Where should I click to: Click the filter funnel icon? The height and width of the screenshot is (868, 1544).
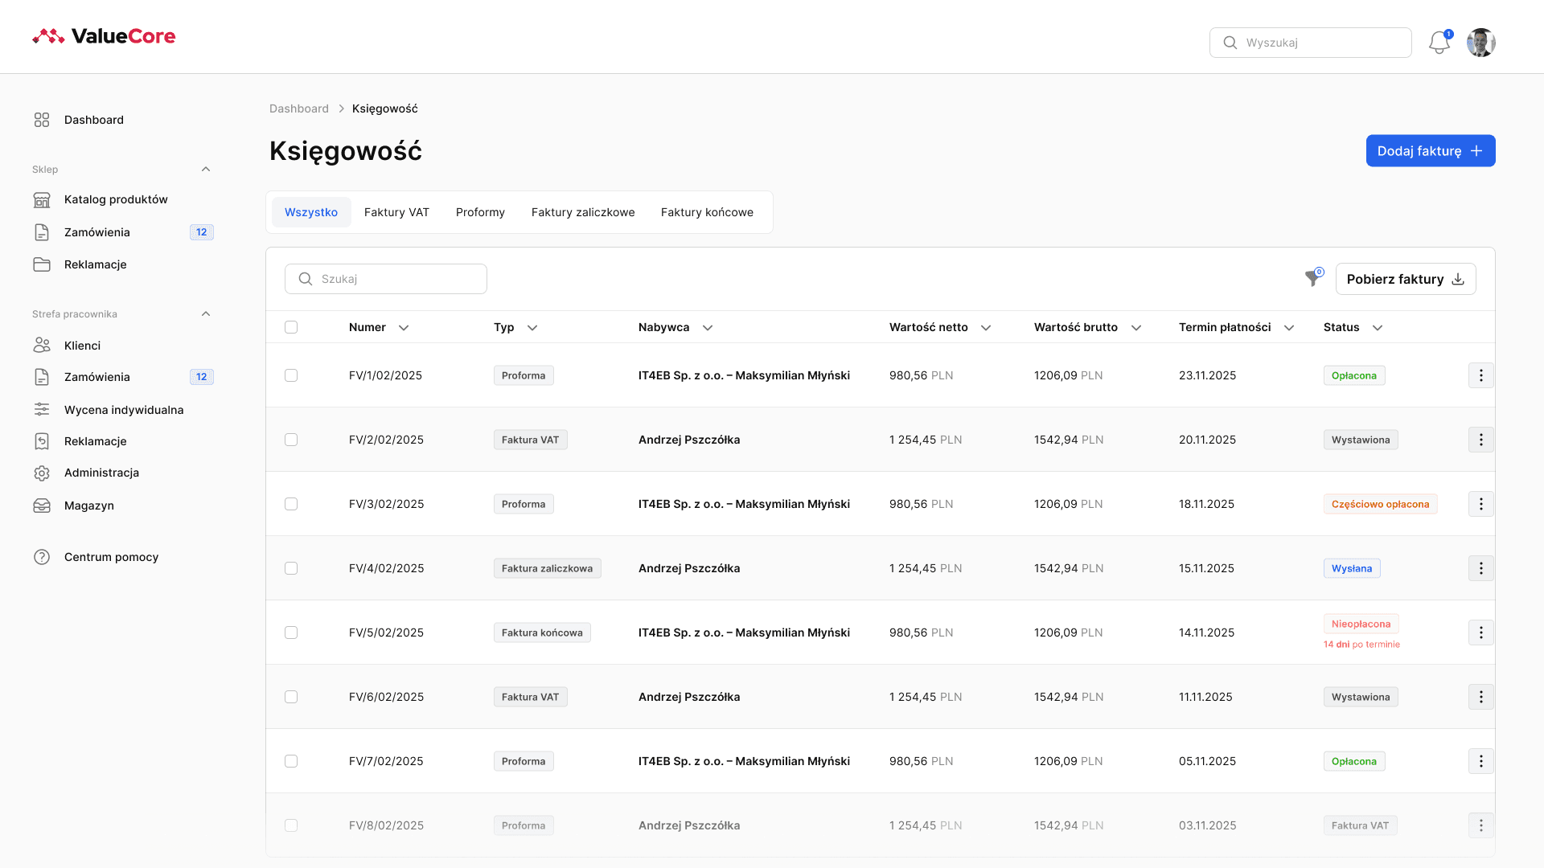[1312, 279]
